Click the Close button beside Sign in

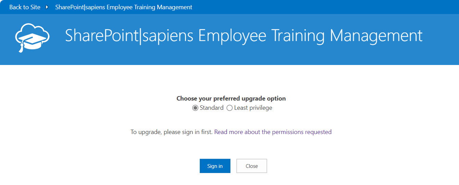click(252, 166)
